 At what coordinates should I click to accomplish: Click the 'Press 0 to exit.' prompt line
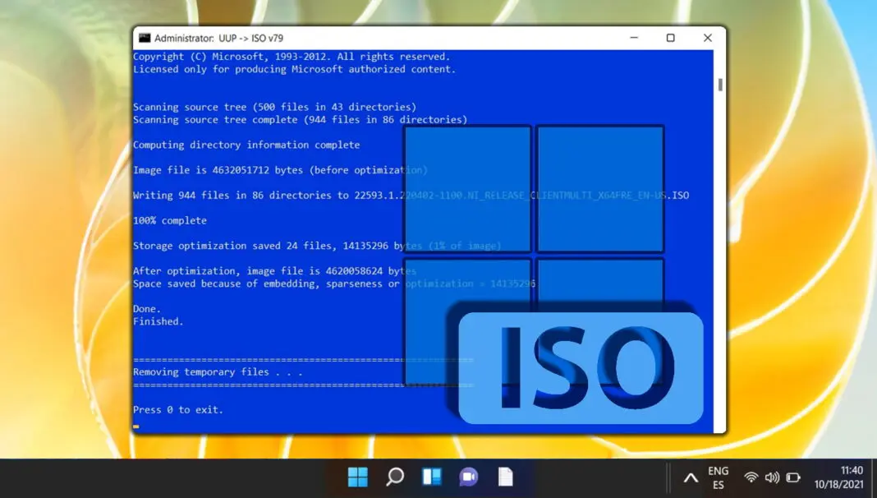pyautogui.click(x=178, y=409)
